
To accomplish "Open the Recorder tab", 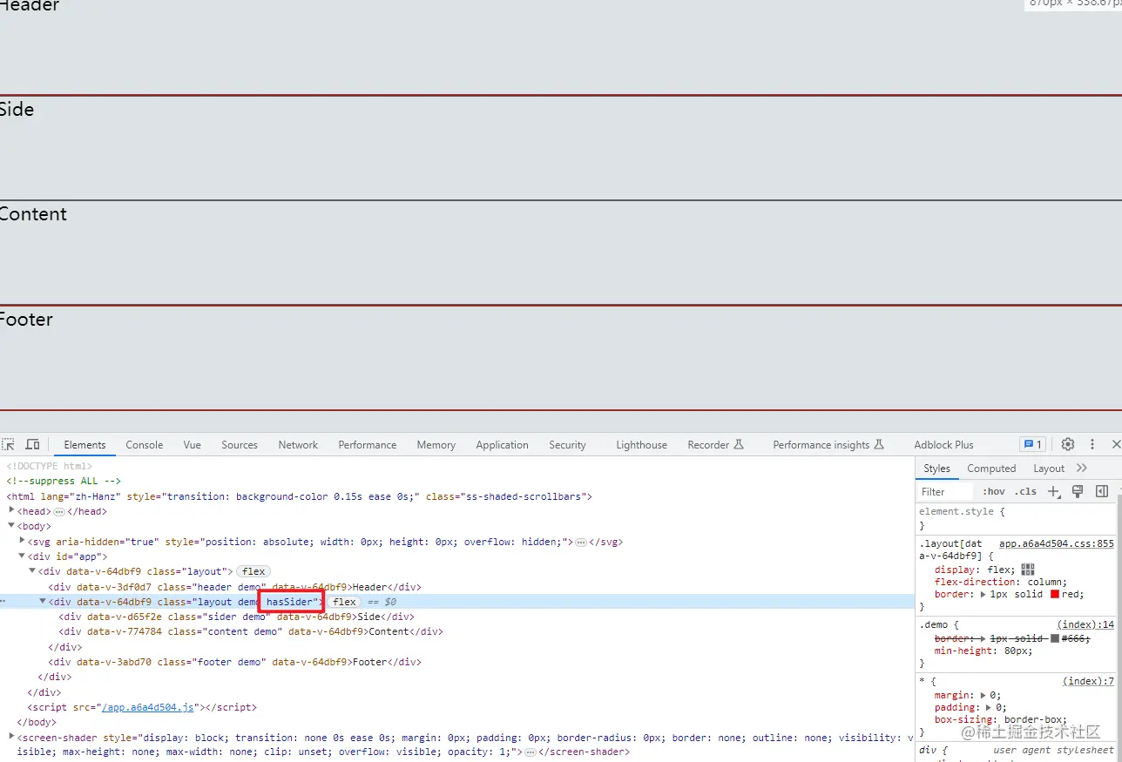I will (x=716, y=444).
